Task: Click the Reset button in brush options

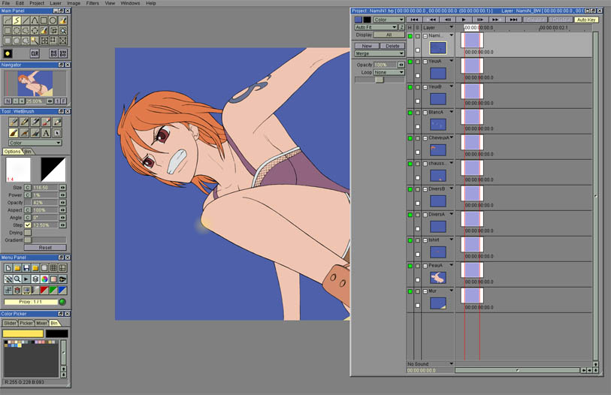Action: click(x=45, y=247)
